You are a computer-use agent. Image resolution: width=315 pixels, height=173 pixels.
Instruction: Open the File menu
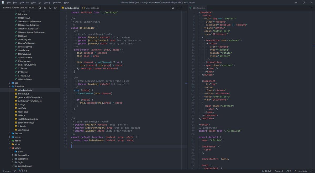[9, 2]
